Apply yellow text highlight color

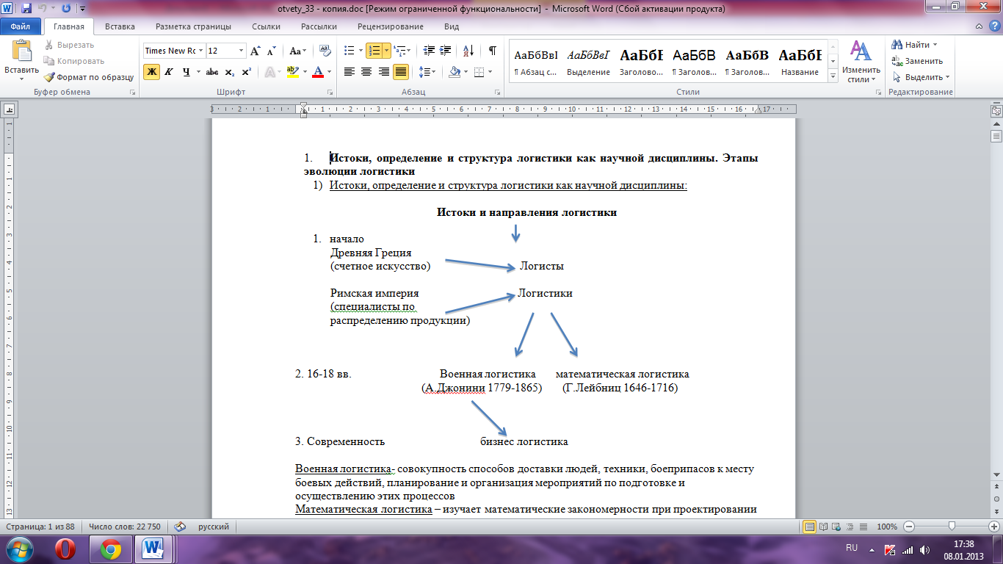point(292,72)
